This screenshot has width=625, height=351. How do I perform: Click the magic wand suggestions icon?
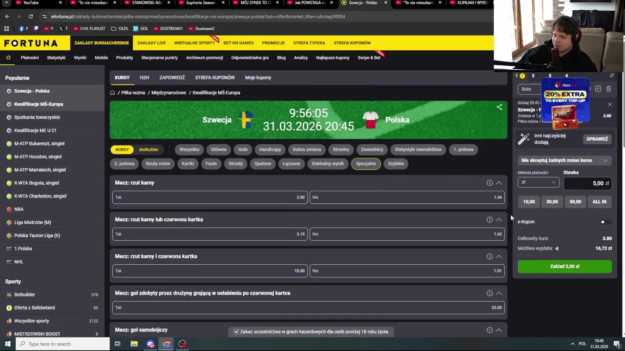pos(523,139)
